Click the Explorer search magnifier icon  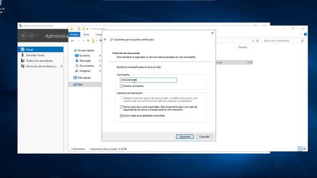coord(302,41)
